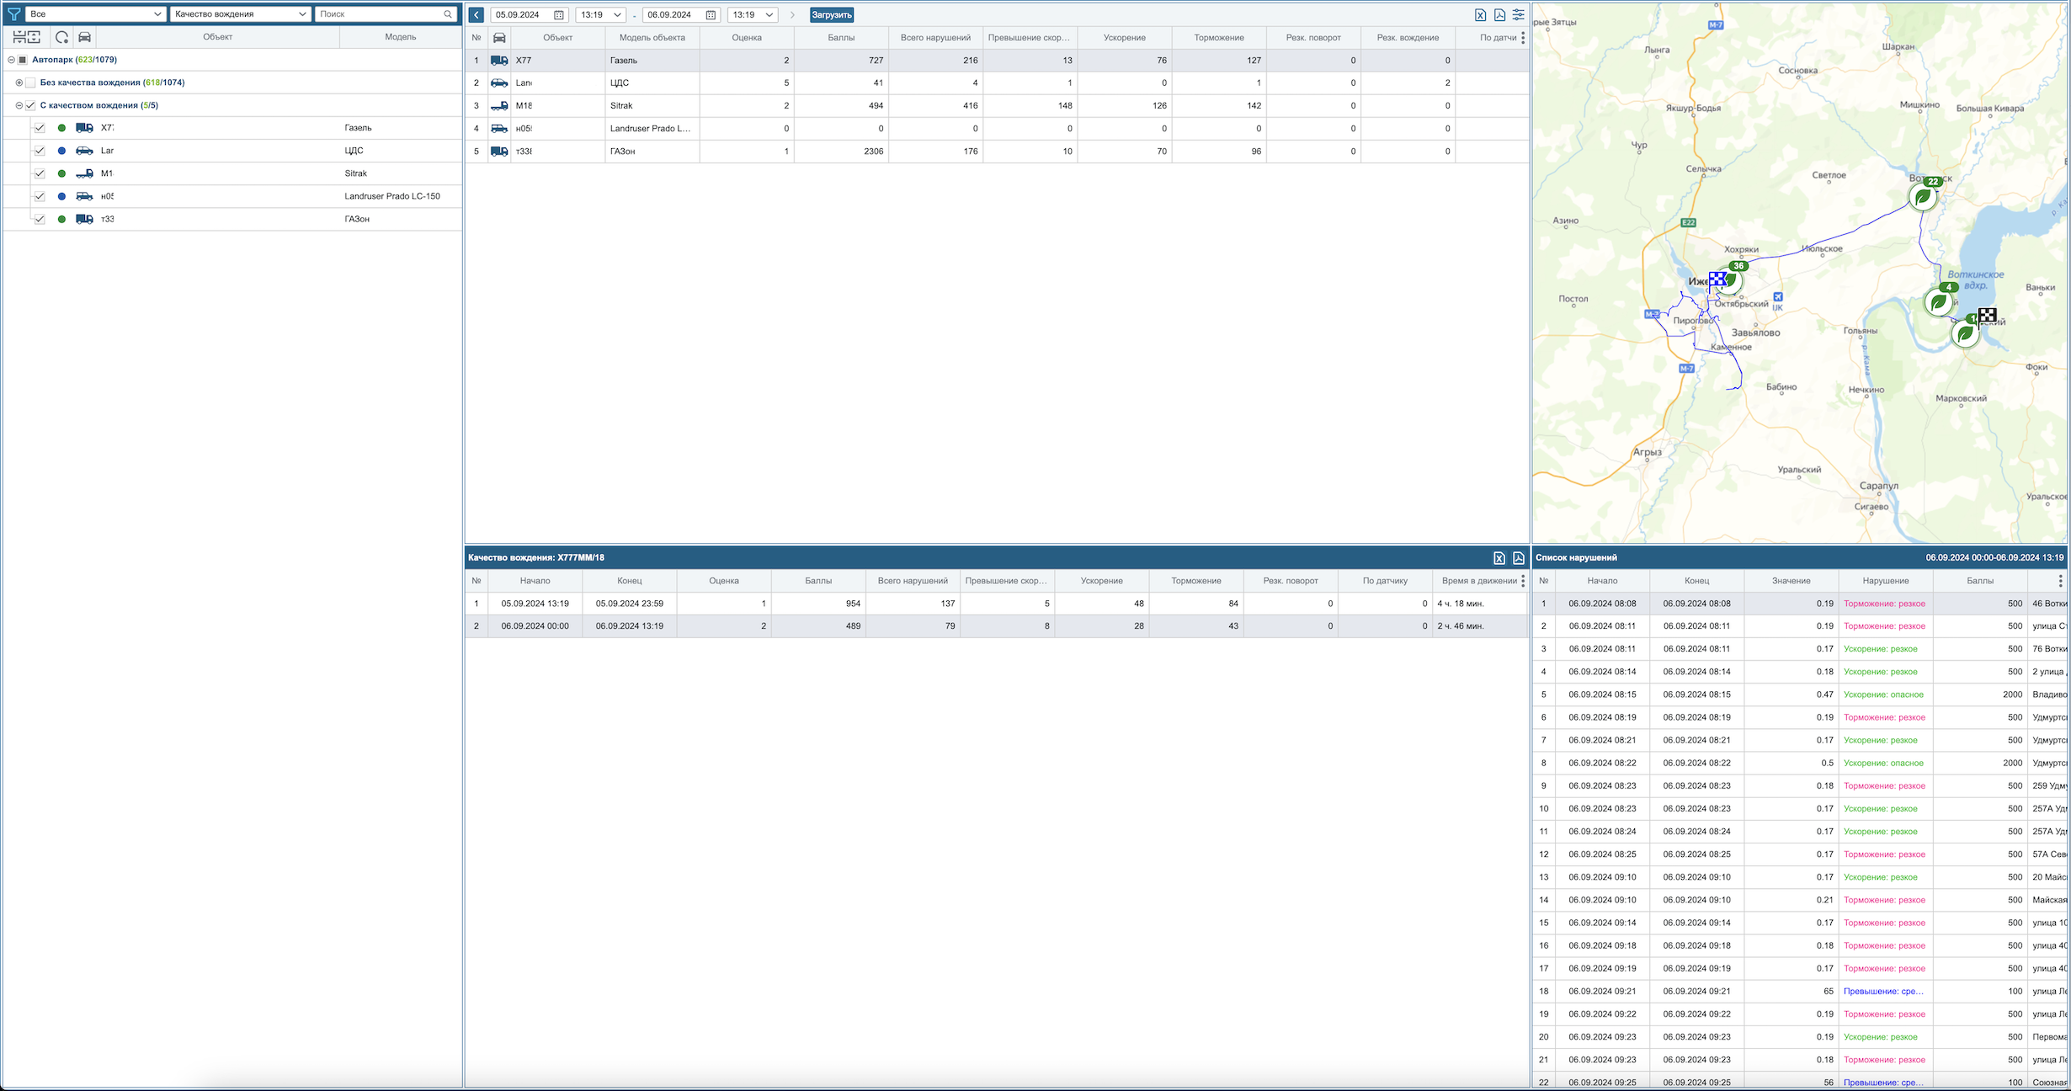Click the 'Поиск' search field
2071x1091 pixels.
[x=381, y=14]
